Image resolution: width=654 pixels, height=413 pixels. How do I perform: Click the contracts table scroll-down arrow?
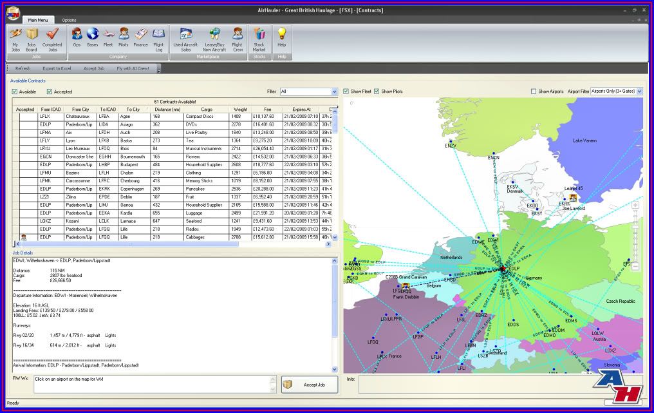point(335,237)
